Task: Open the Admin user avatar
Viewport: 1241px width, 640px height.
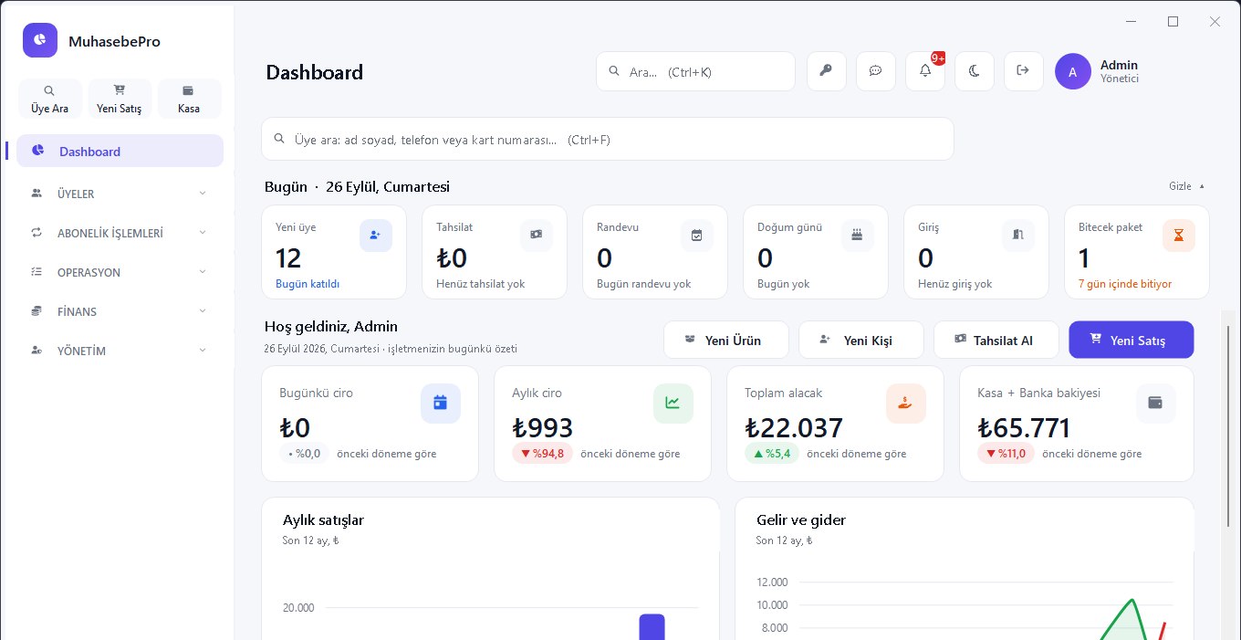Action: (x=1073, y=71)
